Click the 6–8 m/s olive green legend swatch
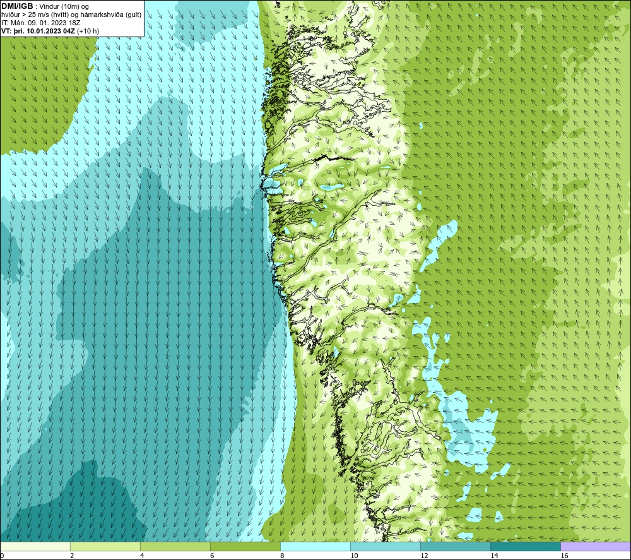This screenshot has width=631, height=560. tap(245, 546)
